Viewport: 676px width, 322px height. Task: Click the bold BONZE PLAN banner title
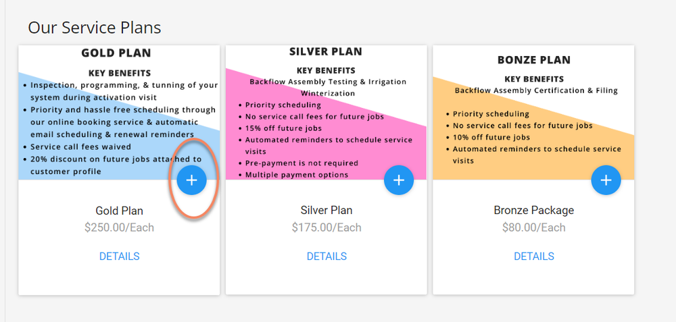click(x=533, y=60)
